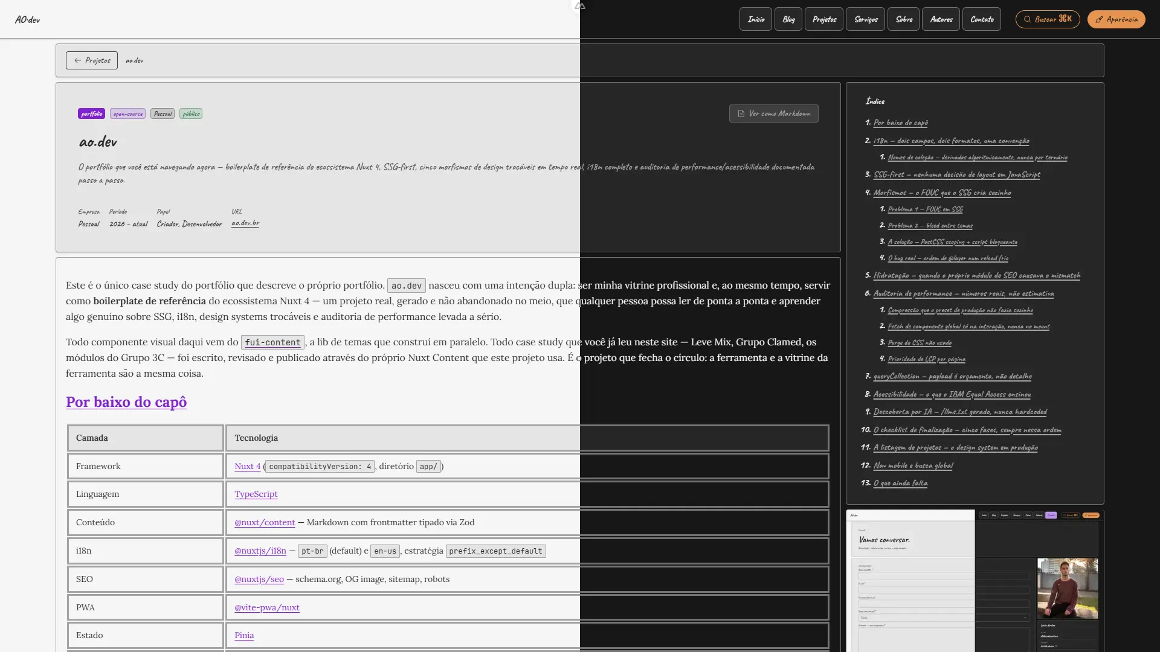Click the ao.dev page title heading
Viewport: 1160px width, 652px height.
tap(98, 142)
